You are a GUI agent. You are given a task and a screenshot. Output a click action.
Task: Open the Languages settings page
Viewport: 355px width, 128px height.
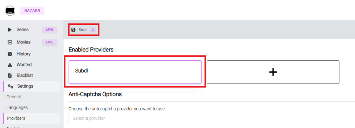click(17, 108)
